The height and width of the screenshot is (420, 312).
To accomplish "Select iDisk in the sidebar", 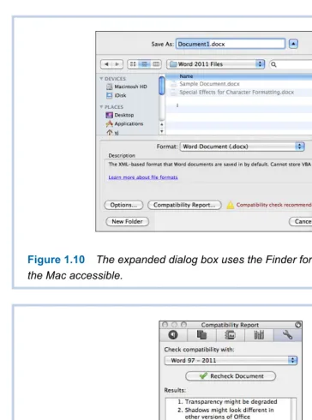I will tap(117, 95).
